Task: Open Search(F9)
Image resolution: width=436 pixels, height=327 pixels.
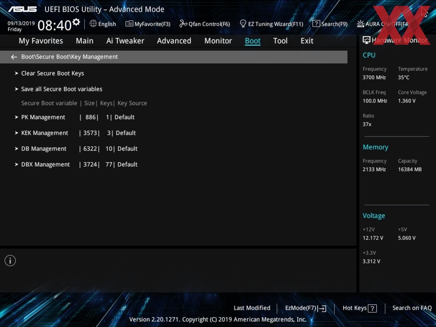Action: click(x=330, y=24)
